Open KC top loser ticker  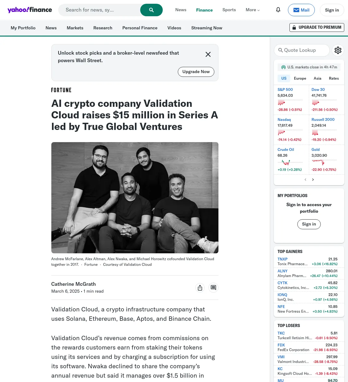280,369
